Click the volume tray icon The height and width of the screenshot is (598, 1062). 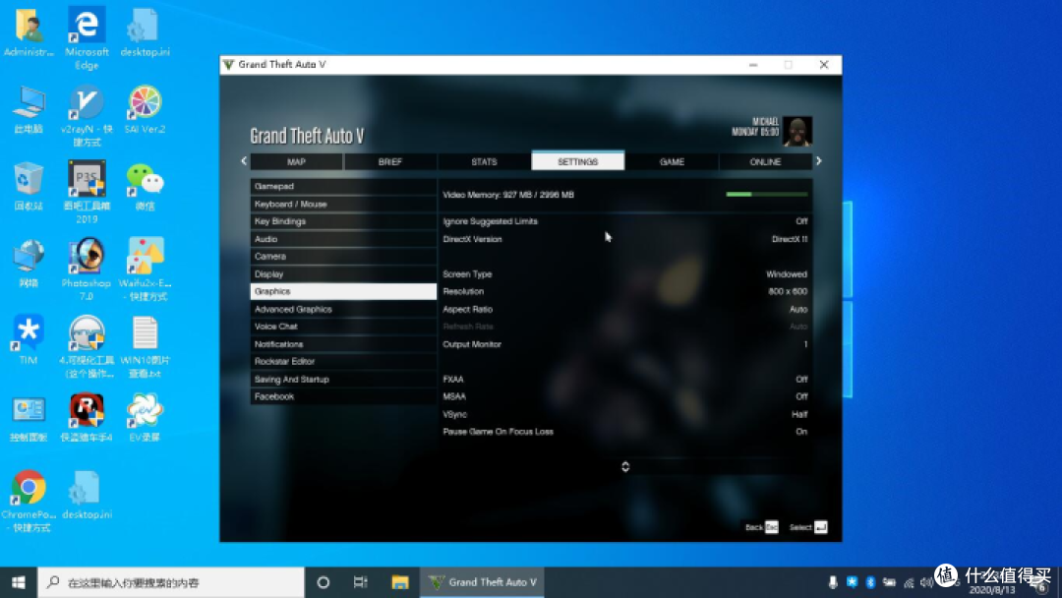click(x=926, y=582)
